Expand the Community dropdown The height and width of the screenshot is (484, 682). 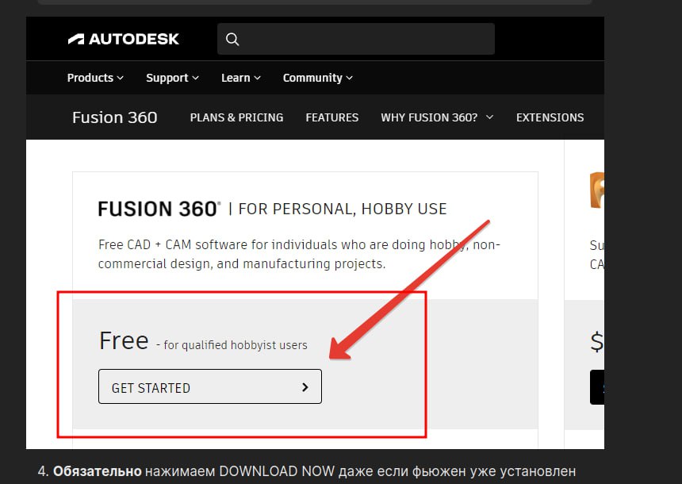pyautogui.click(x=317, y=78)
